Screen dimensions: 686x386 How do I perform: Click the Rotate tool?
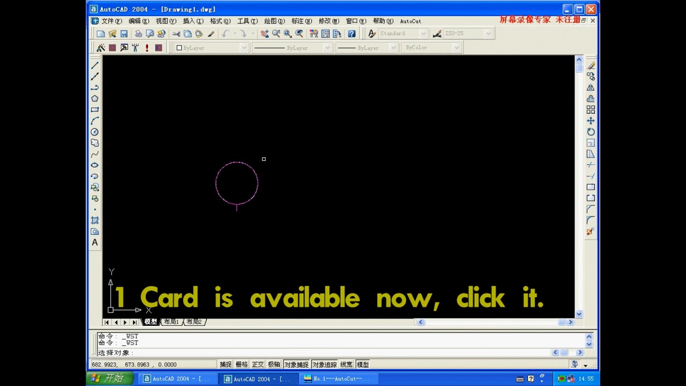(x=591, y=132)
